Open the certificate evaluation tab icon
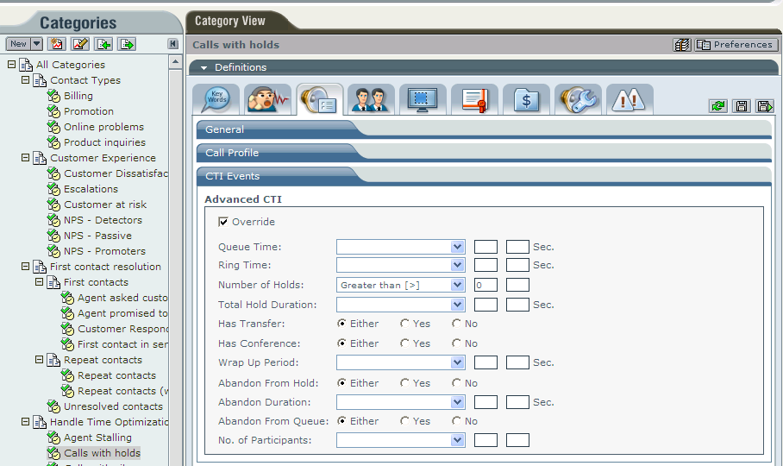The image size is (783, 466). (x=474, y=99)
